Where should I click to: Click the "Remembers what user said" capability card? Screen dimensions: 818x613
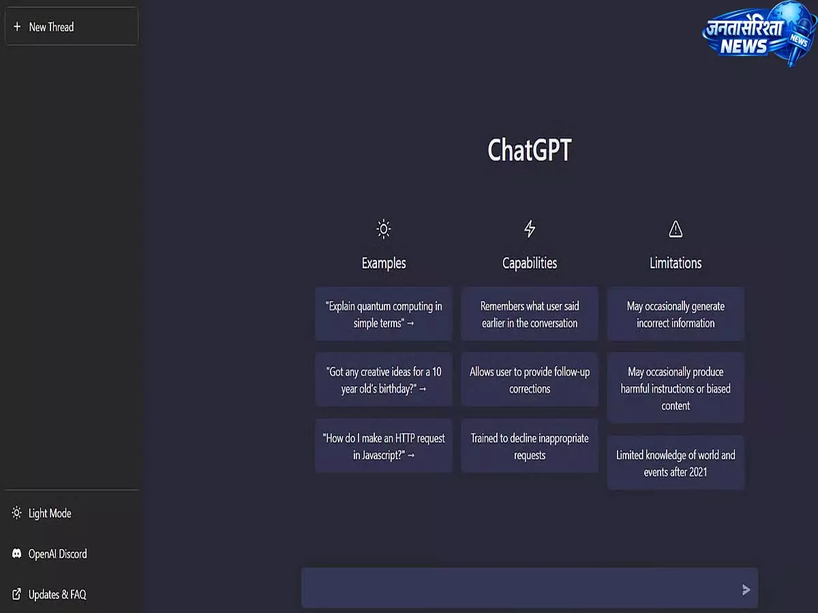(530, 314)
